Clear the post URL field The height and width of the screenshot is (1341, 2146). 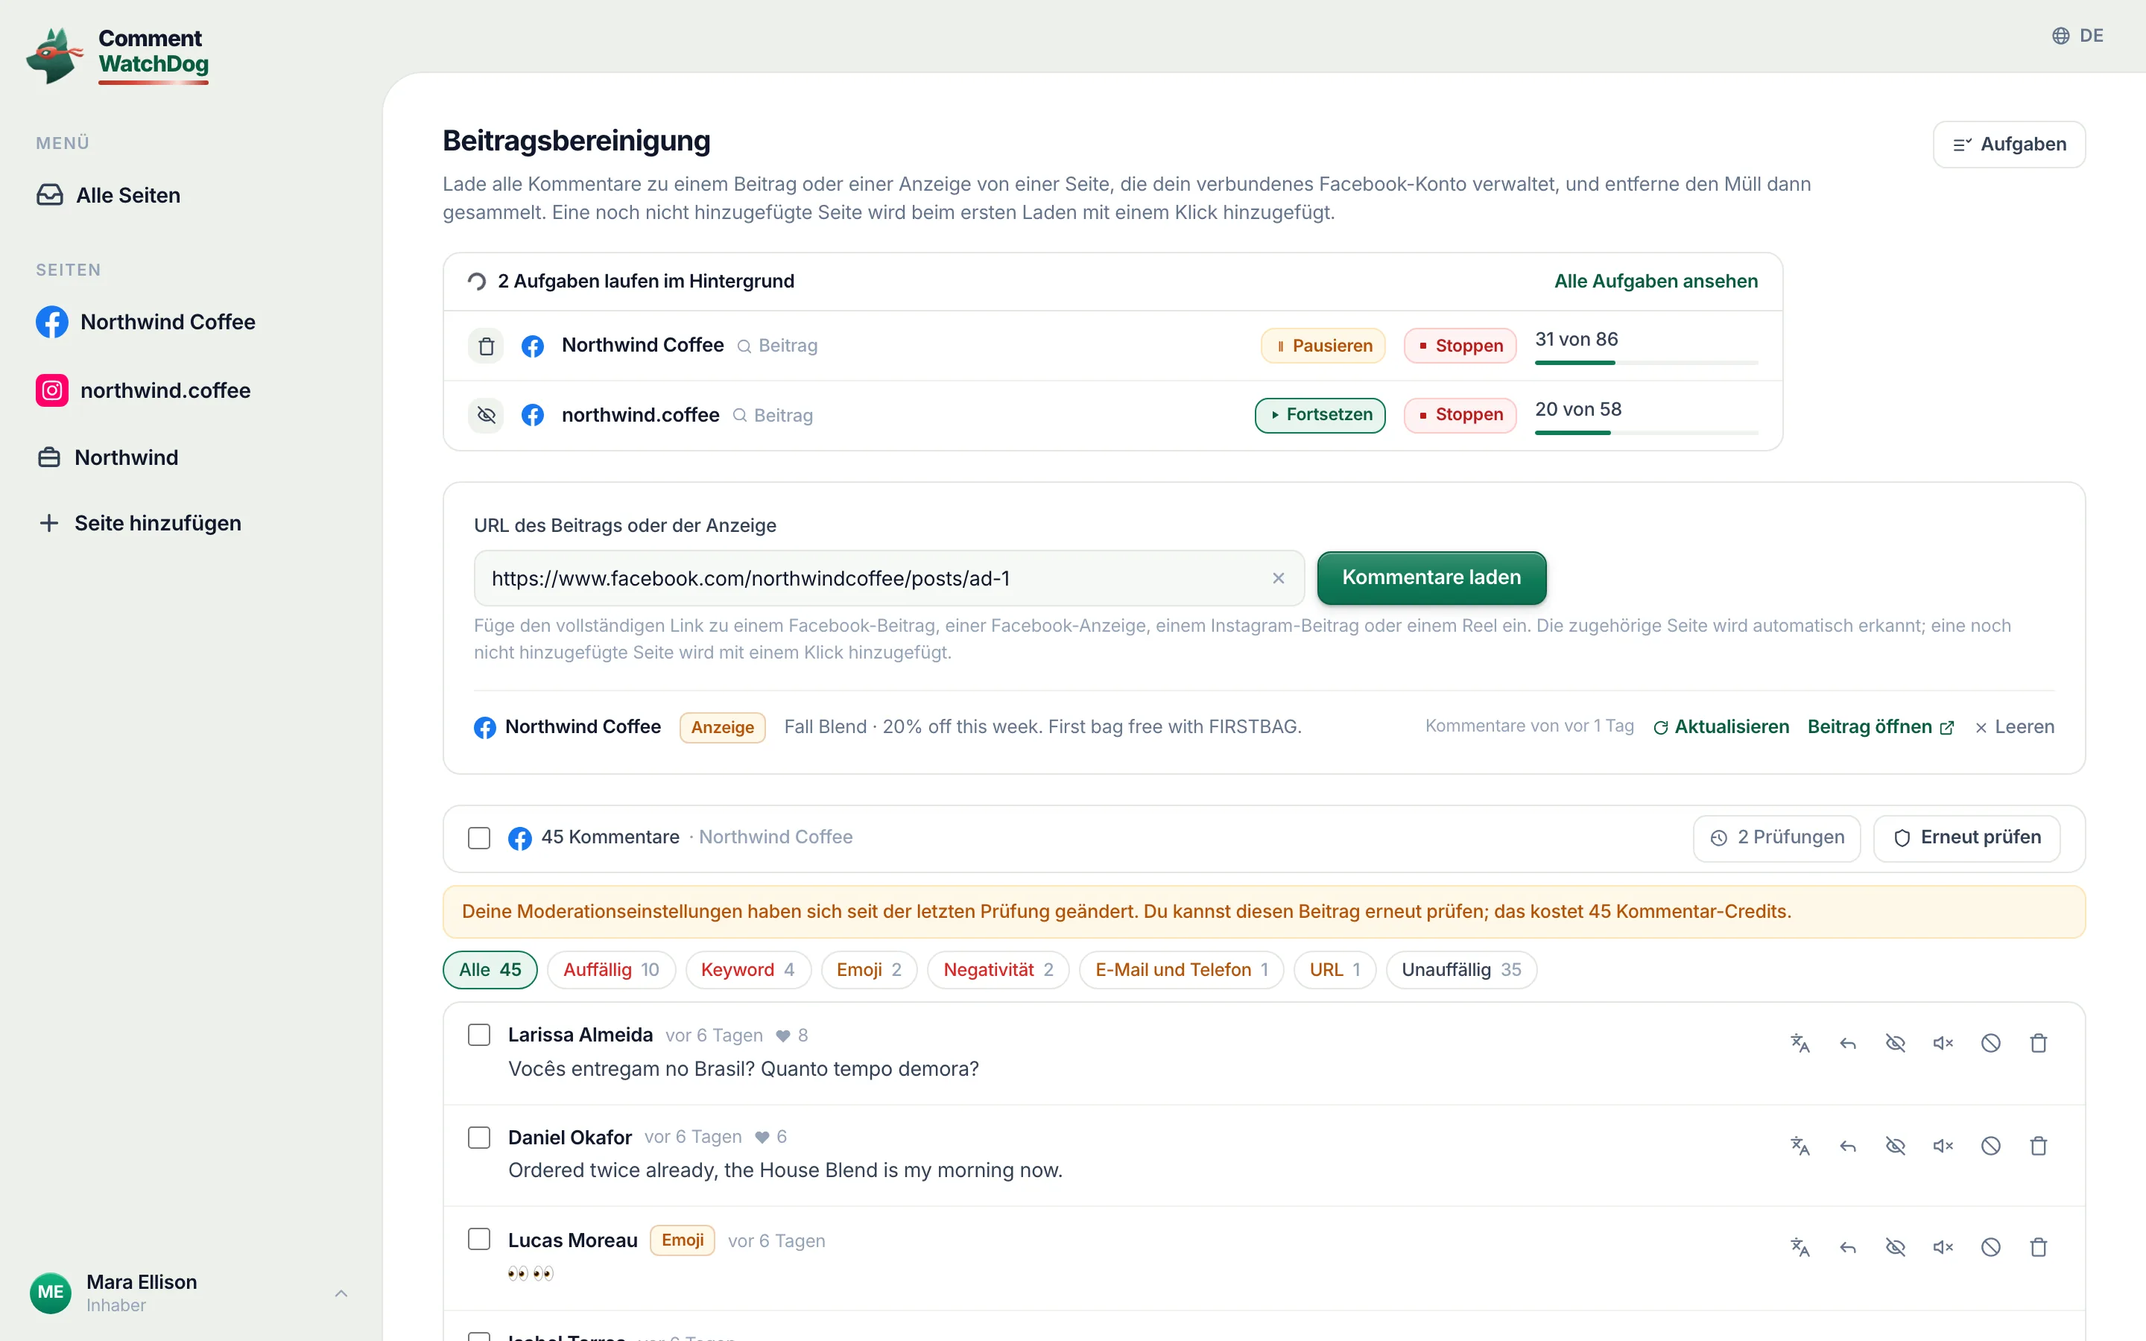pyautogui.click(x=1278, y=578)
